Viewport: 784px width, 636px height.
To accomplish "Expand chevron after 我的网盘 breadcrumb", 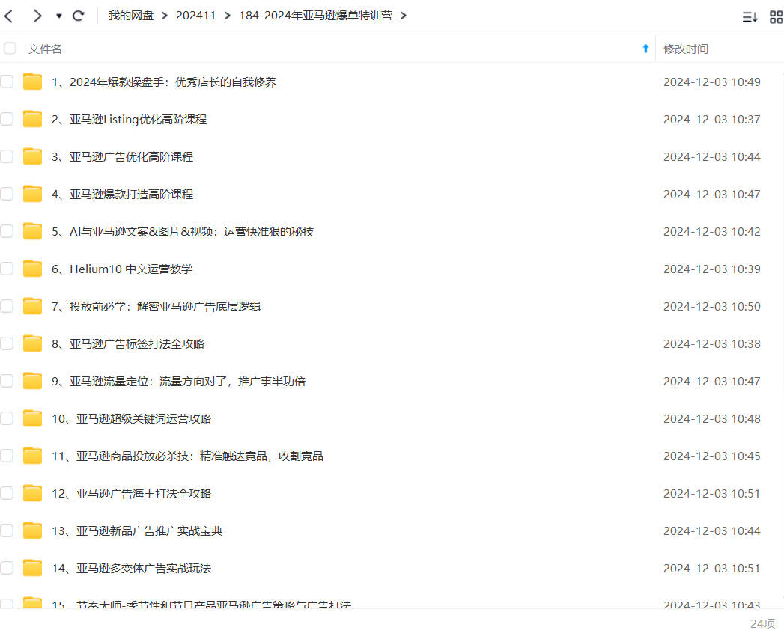I will pyautogui.click(x=165, y=16).
